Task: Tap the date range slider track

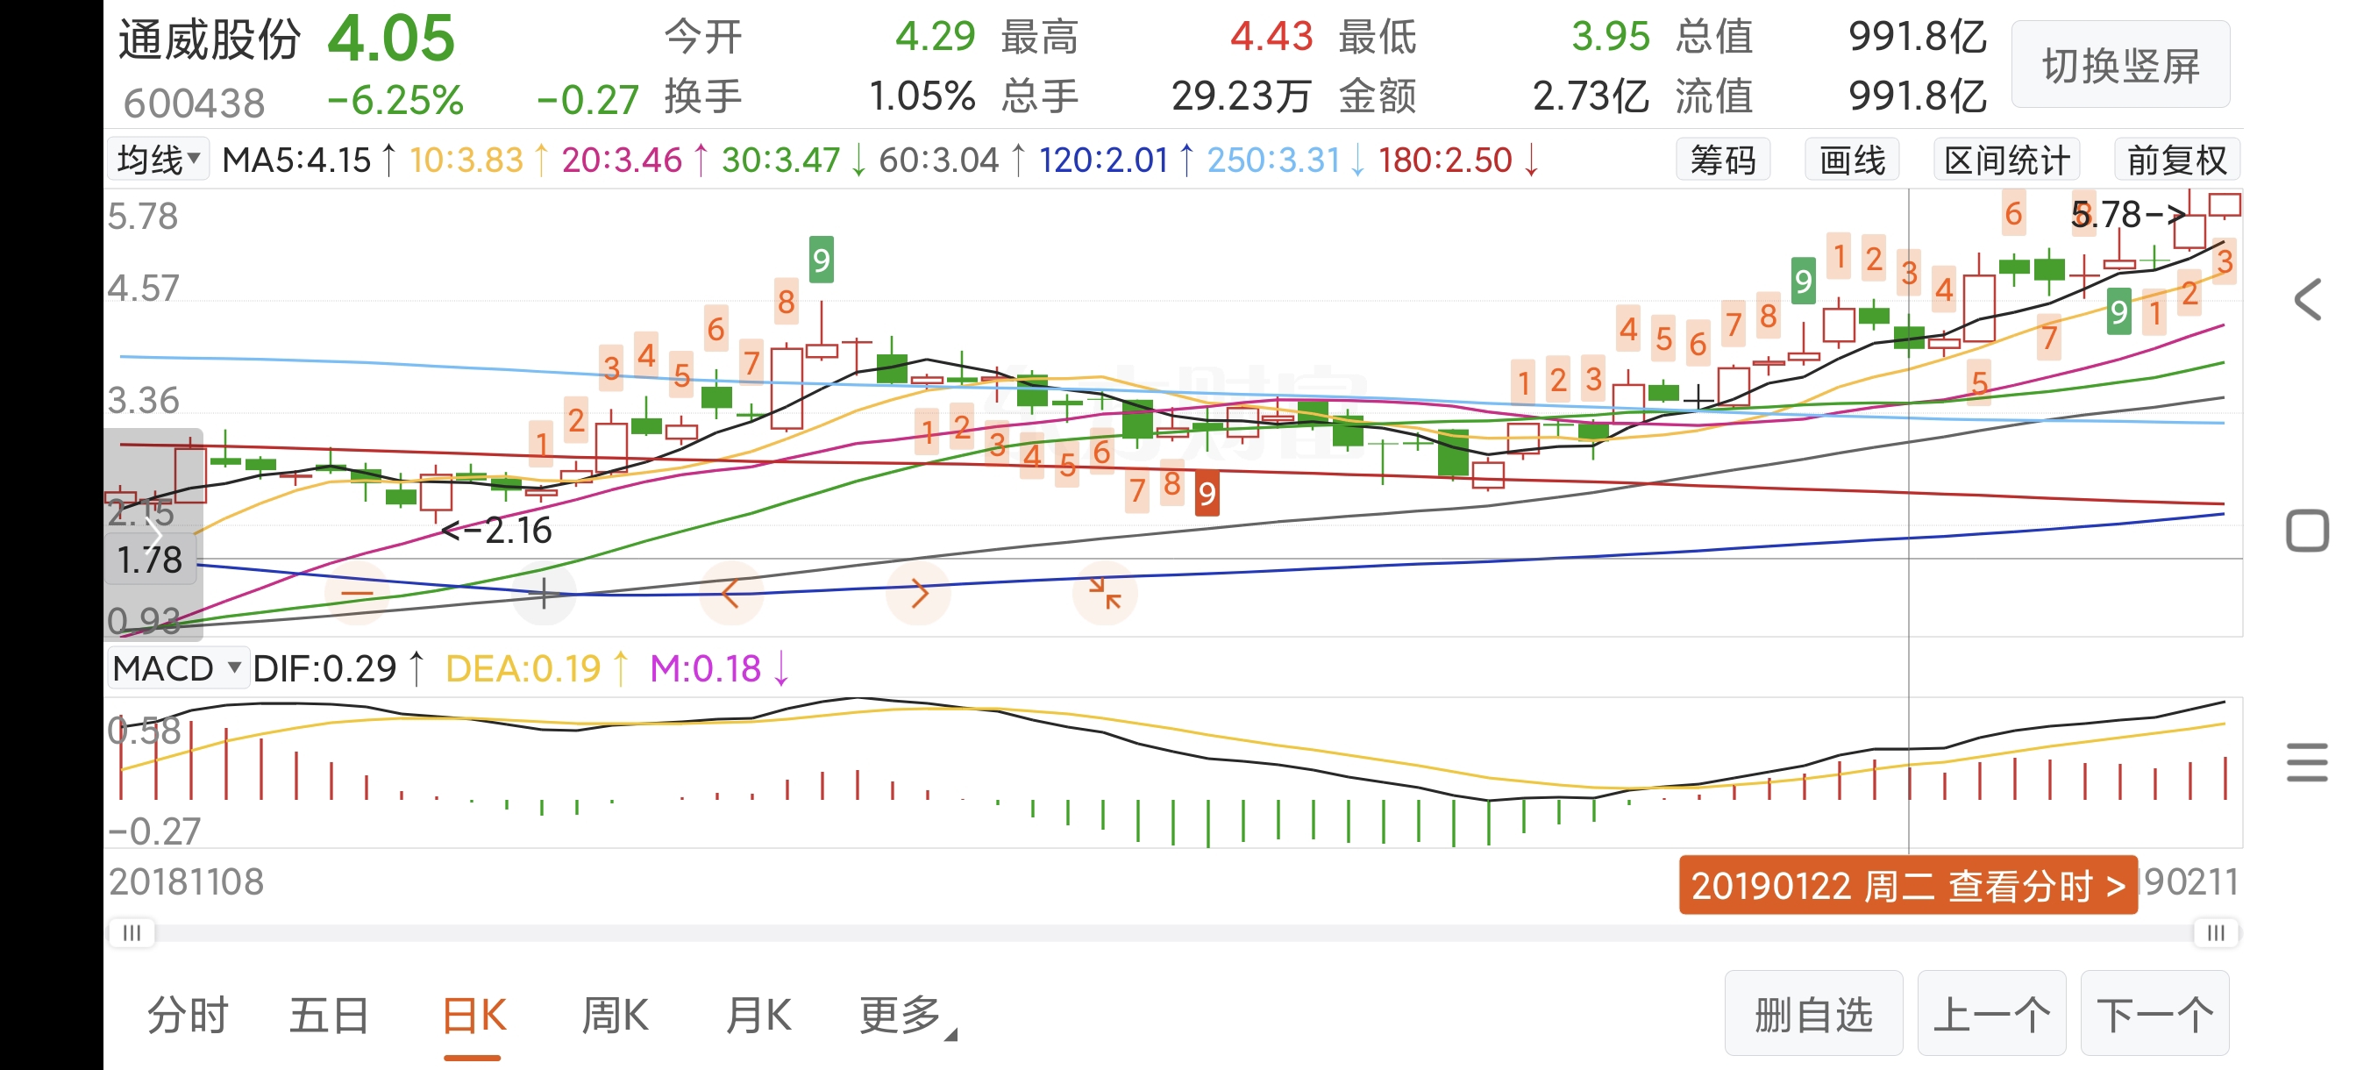Action: coord(1173,932)
